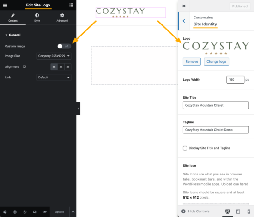Switch to the Advanced tab
Image resolution: width=254 pixels, height=217 pixels.
pos(62,18)
